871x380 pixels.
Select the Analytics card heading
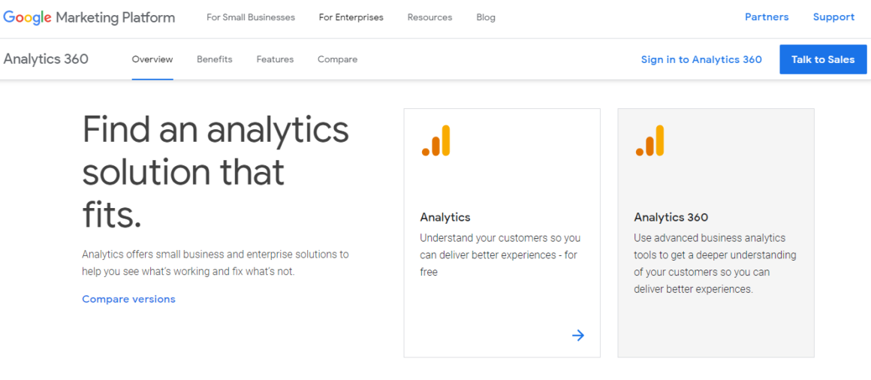click(445, 217)
